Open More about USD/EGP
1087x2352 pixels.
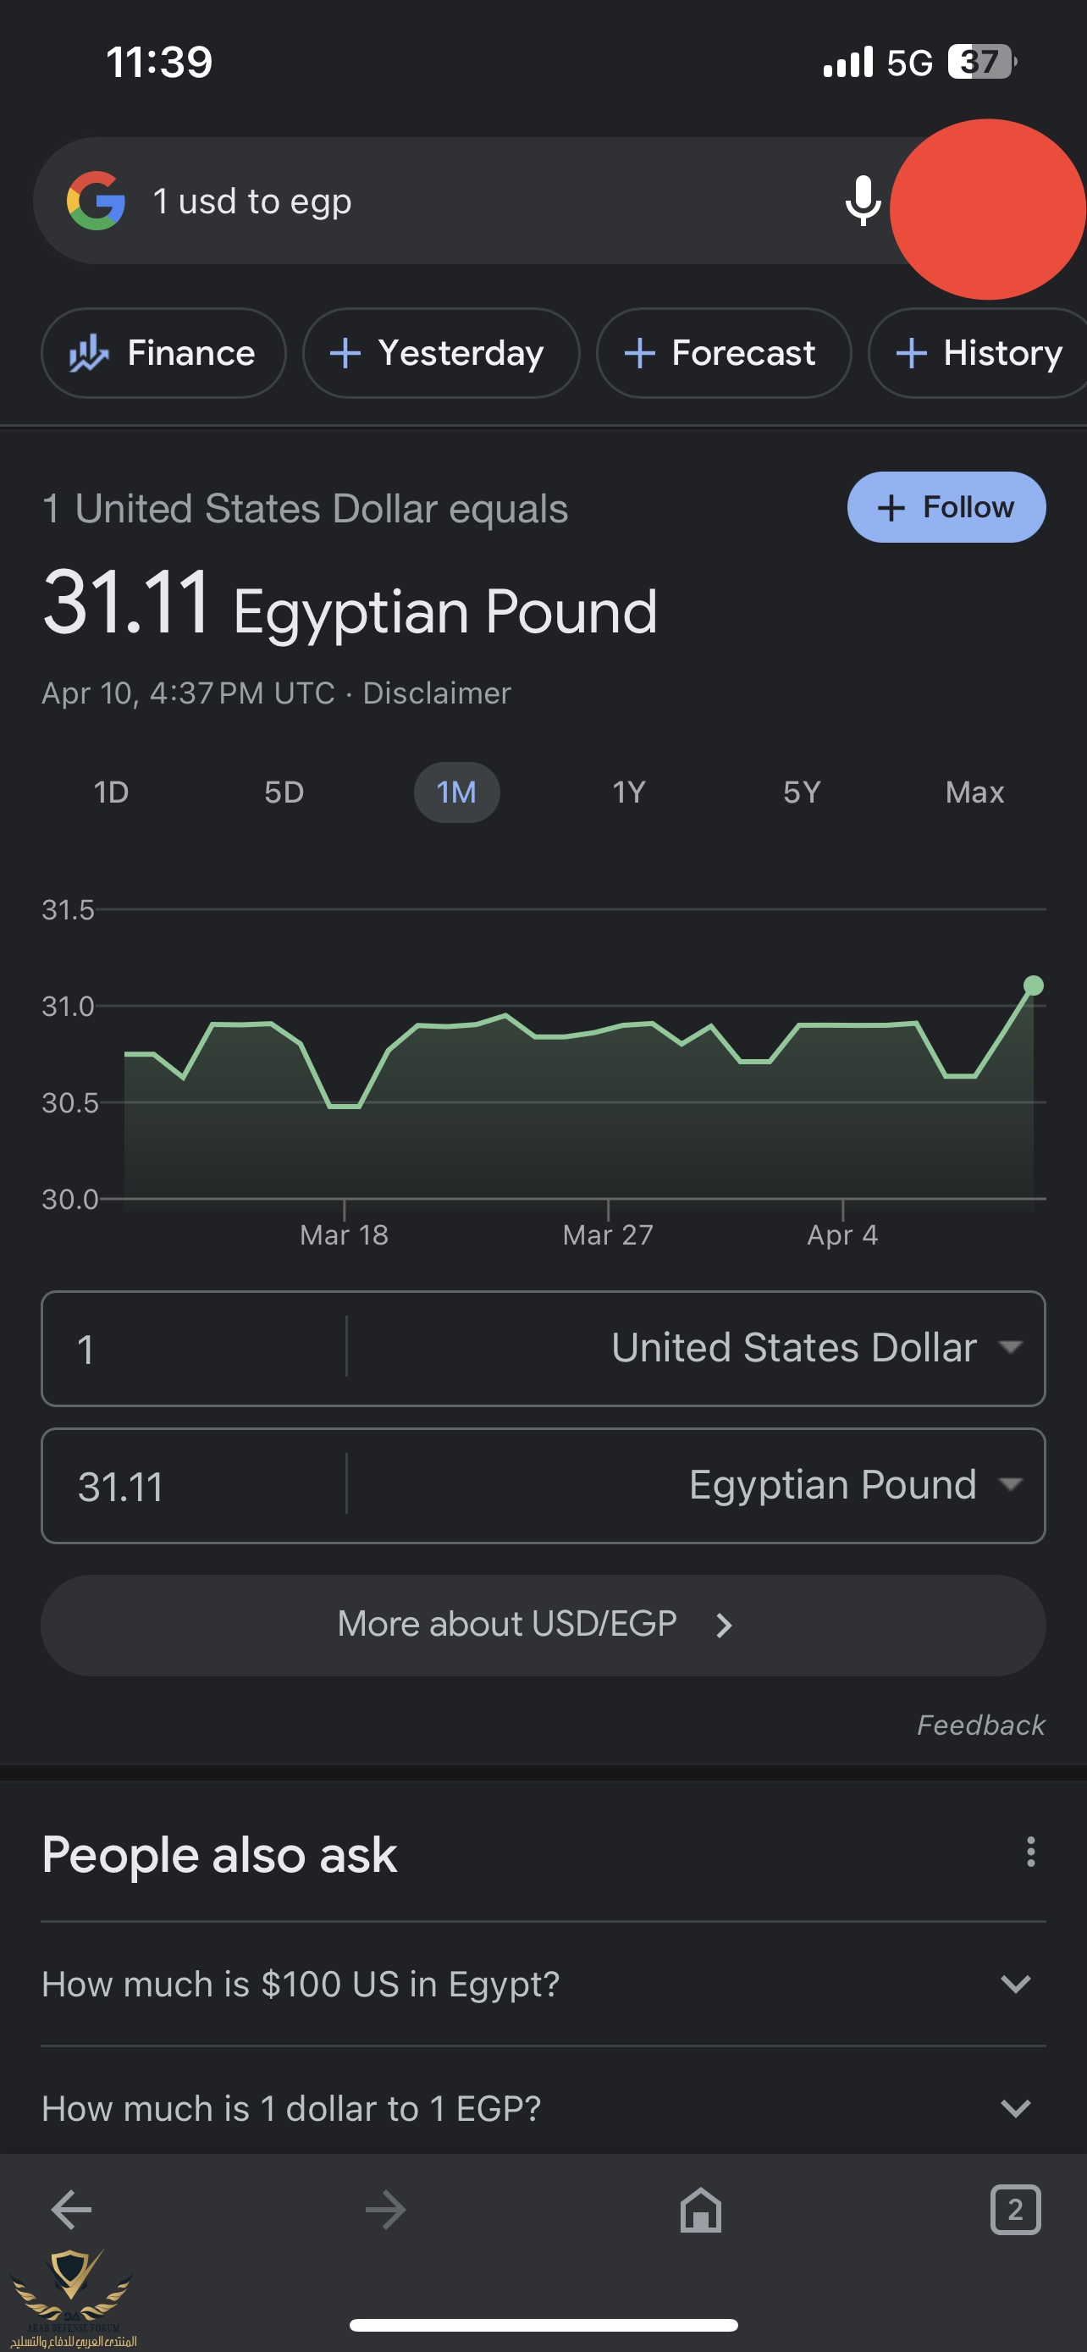point(543,1625)
